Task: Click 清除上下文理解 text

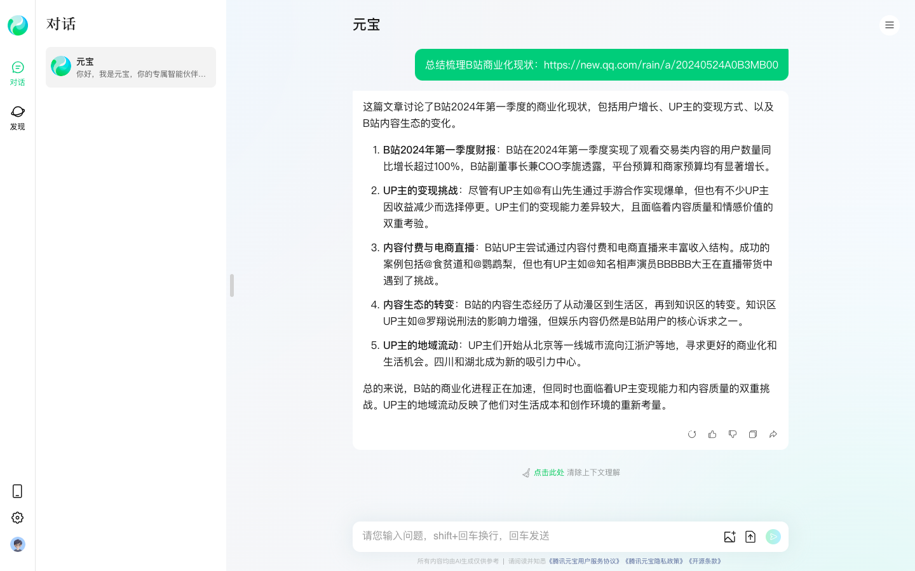Action: [x=593, y=473]
